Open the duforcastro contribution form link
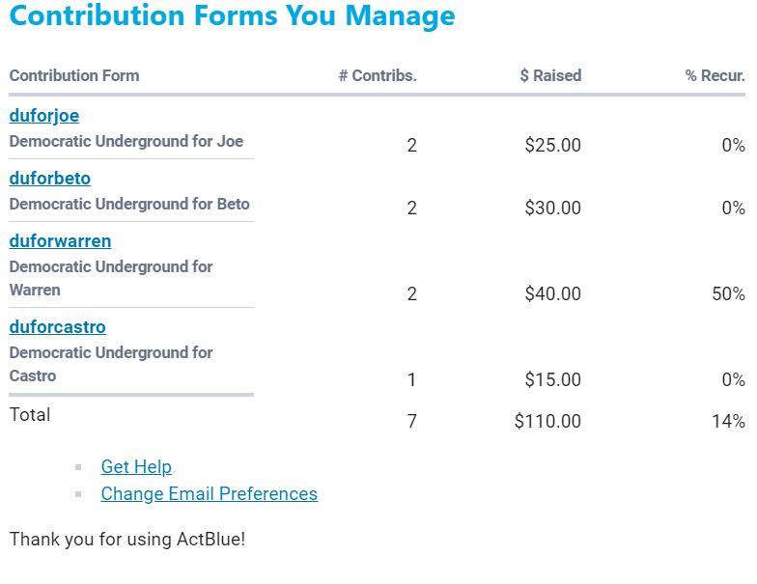 (57, 327)
